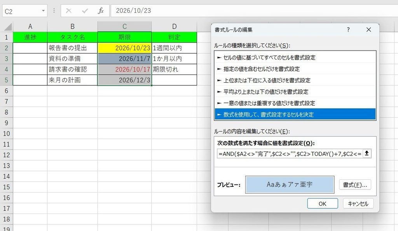
Task: Select column D header
Action: 174,27
